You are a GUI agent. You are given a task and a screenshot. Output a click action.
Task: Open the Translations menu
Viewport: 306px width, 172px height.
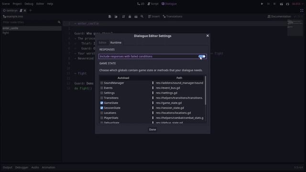click(x=172, y=17)
